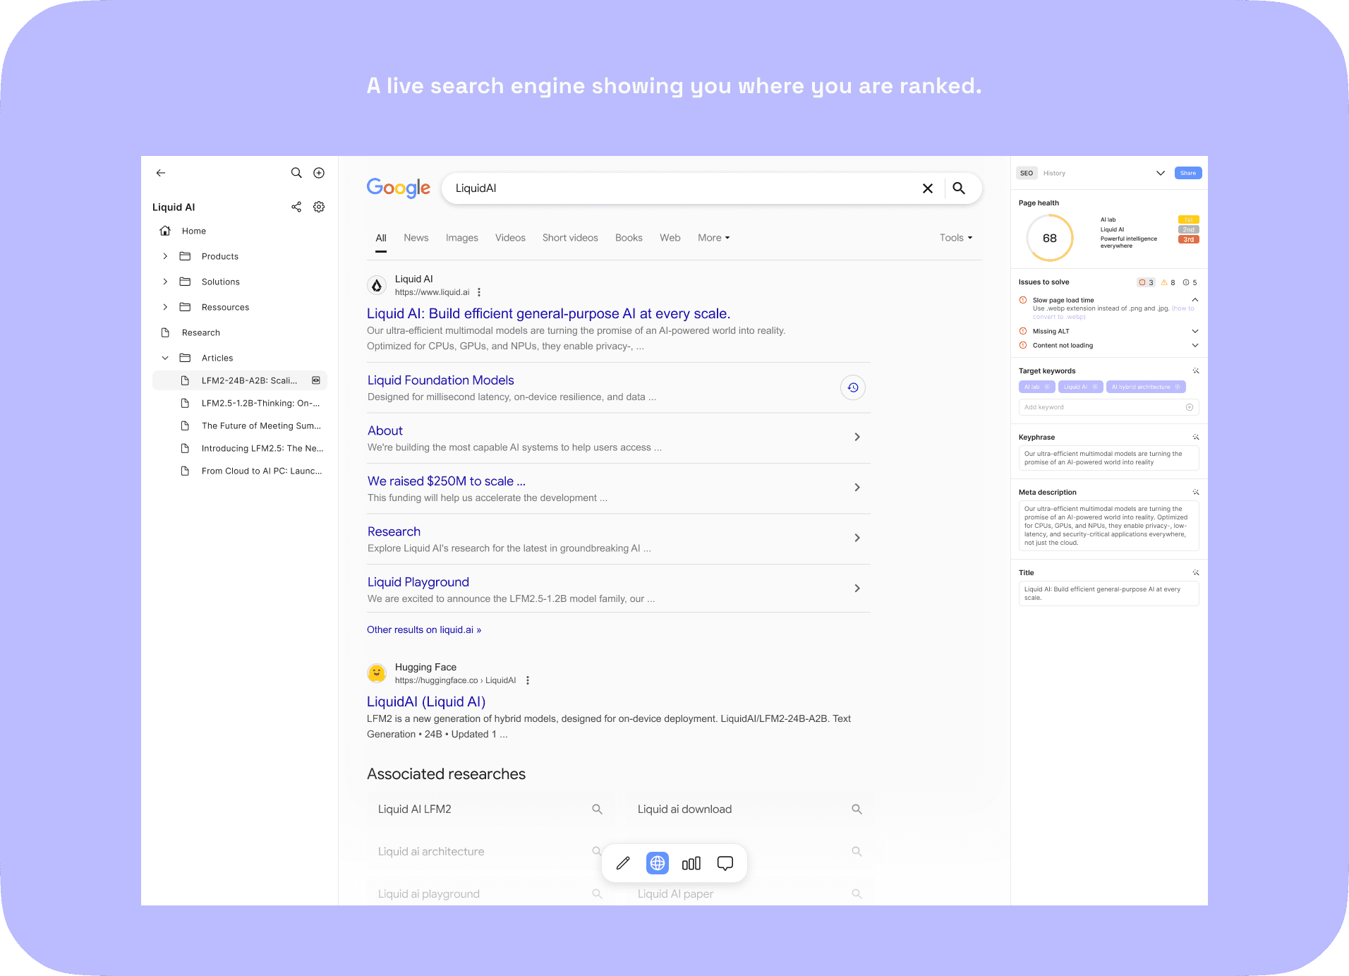This screenshot has width=1349, height=976.
Task: Collapse the Slow page load time issue
Action: (1195, 300)
